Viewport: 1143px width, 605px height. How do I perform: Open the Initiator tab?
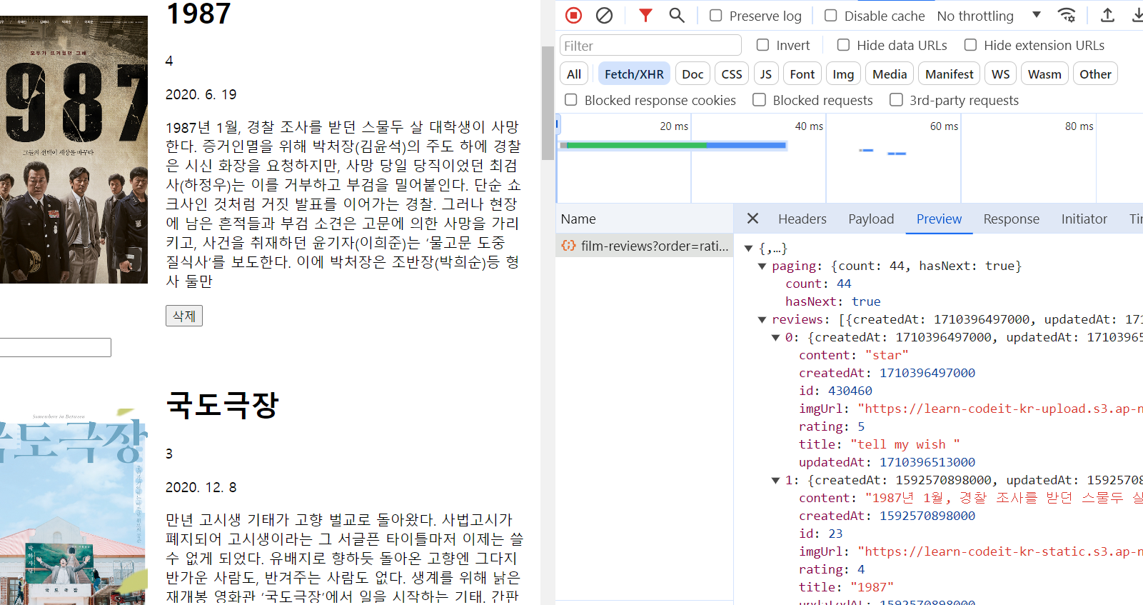tap(1084, 219)
